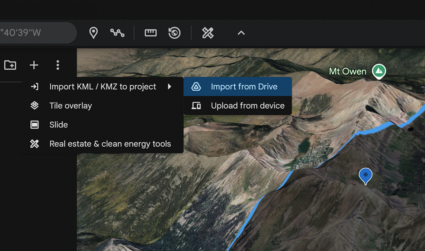The height and width of the screenshot is (251, 425).
Task: Expand submenu arrow beside Import KML / KMZ
Action: click(170, 87)
